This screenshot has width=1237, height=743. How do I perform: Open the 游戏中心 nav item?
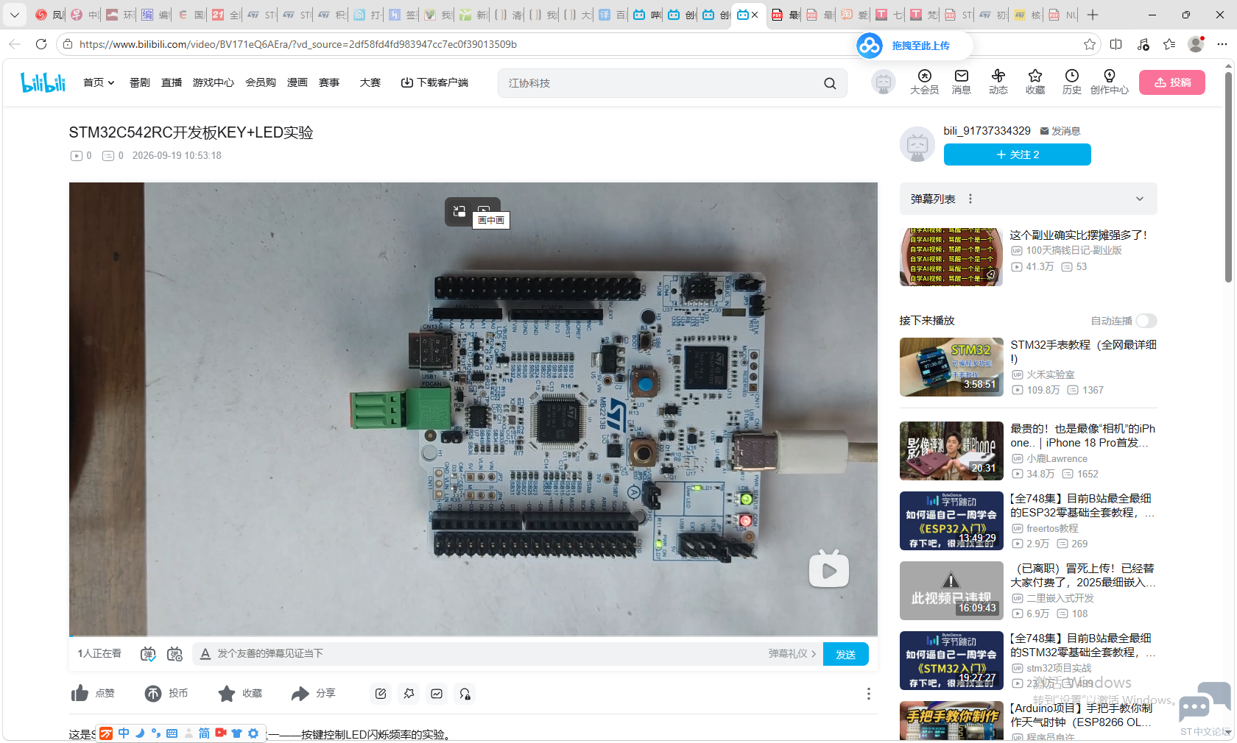click(214, 82)
